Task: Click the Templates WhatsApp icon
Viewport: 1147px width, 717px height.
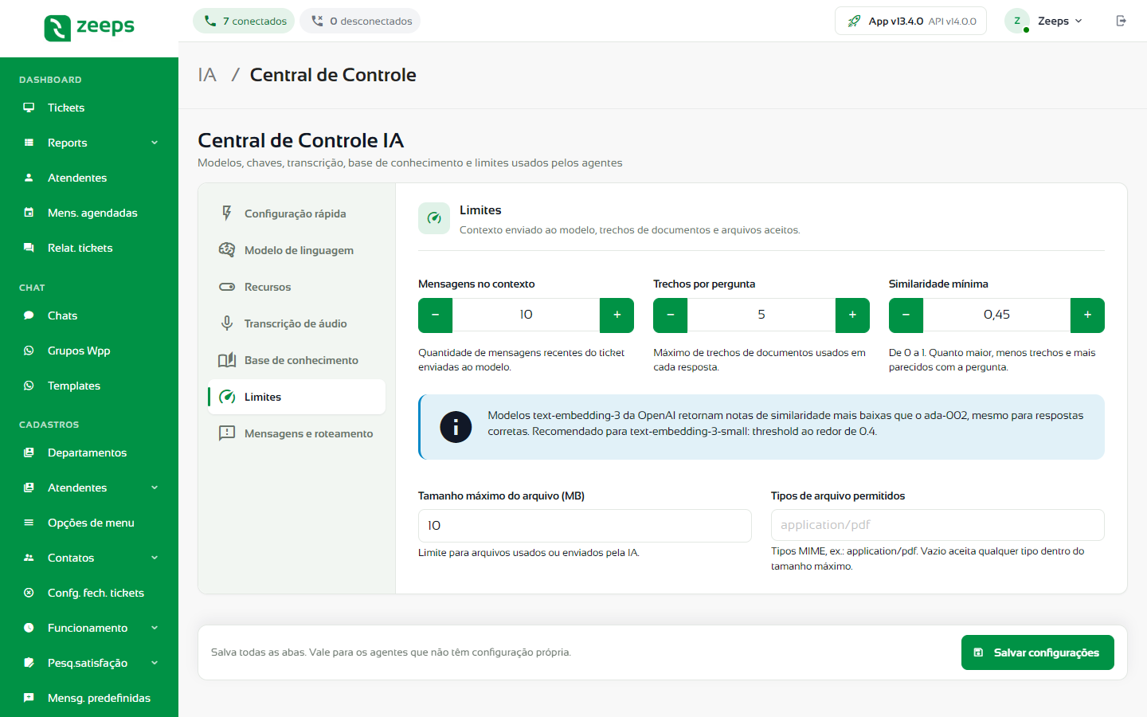Action: tap(29, 386)
